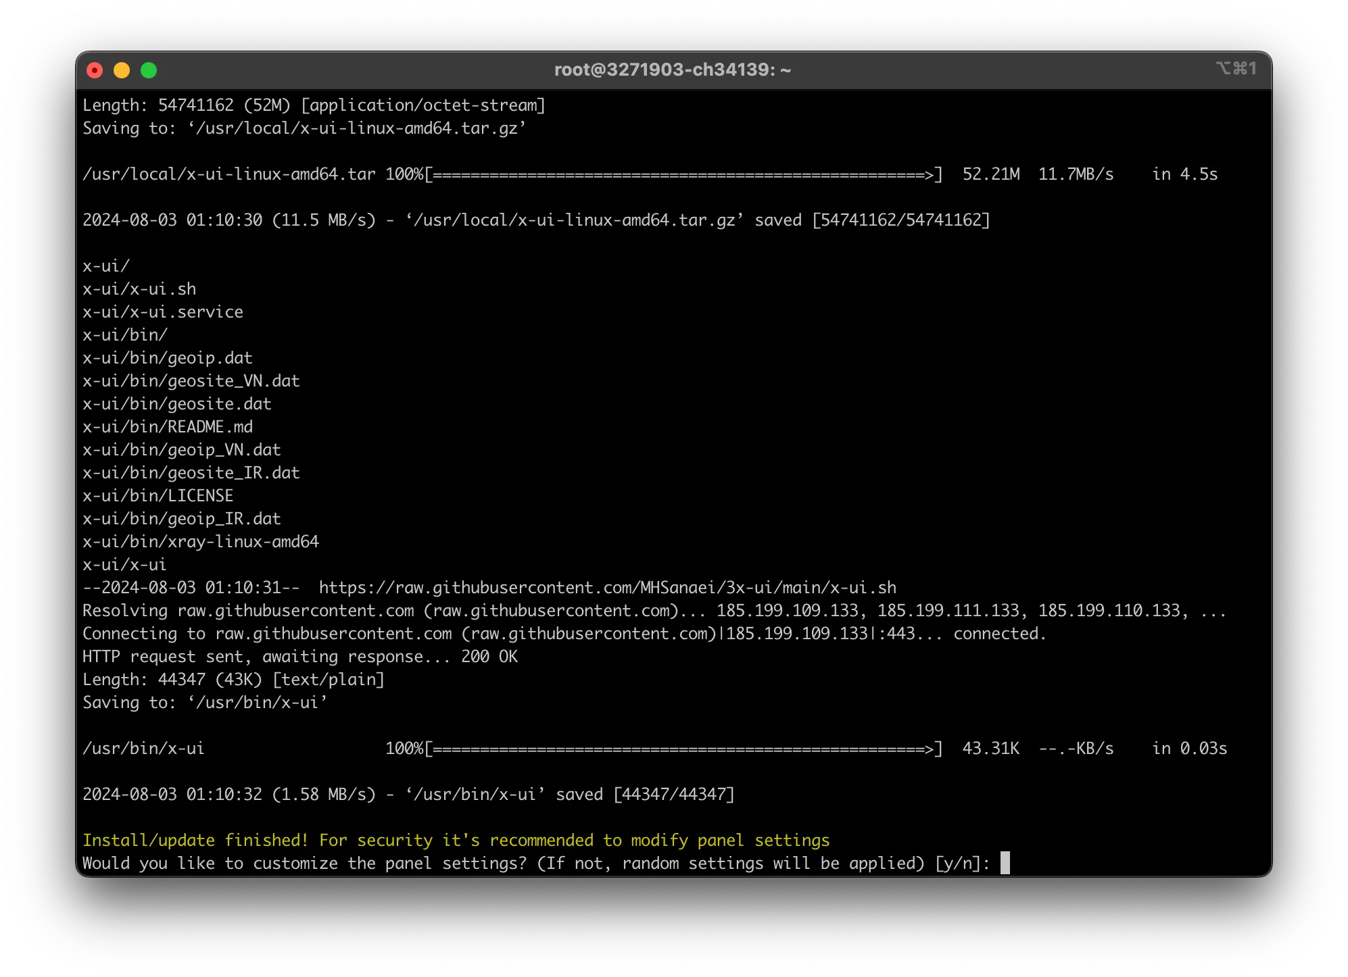Close the terminal window with red button
Screen dimensions: 1348x977
[x=95, y=70]
